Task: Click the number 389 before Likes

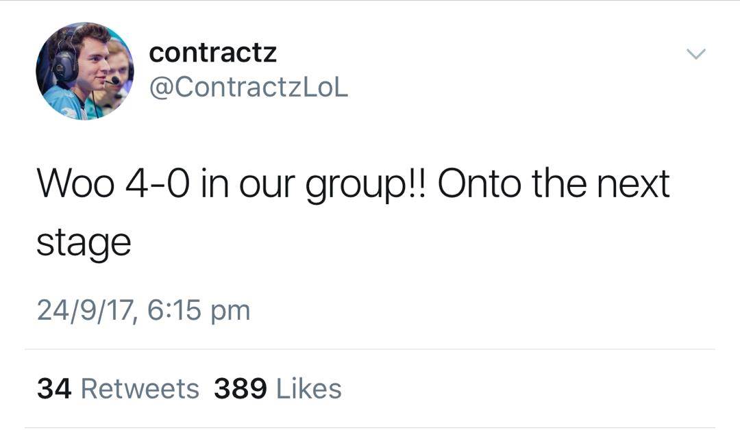Action: (x=240, y=389)
